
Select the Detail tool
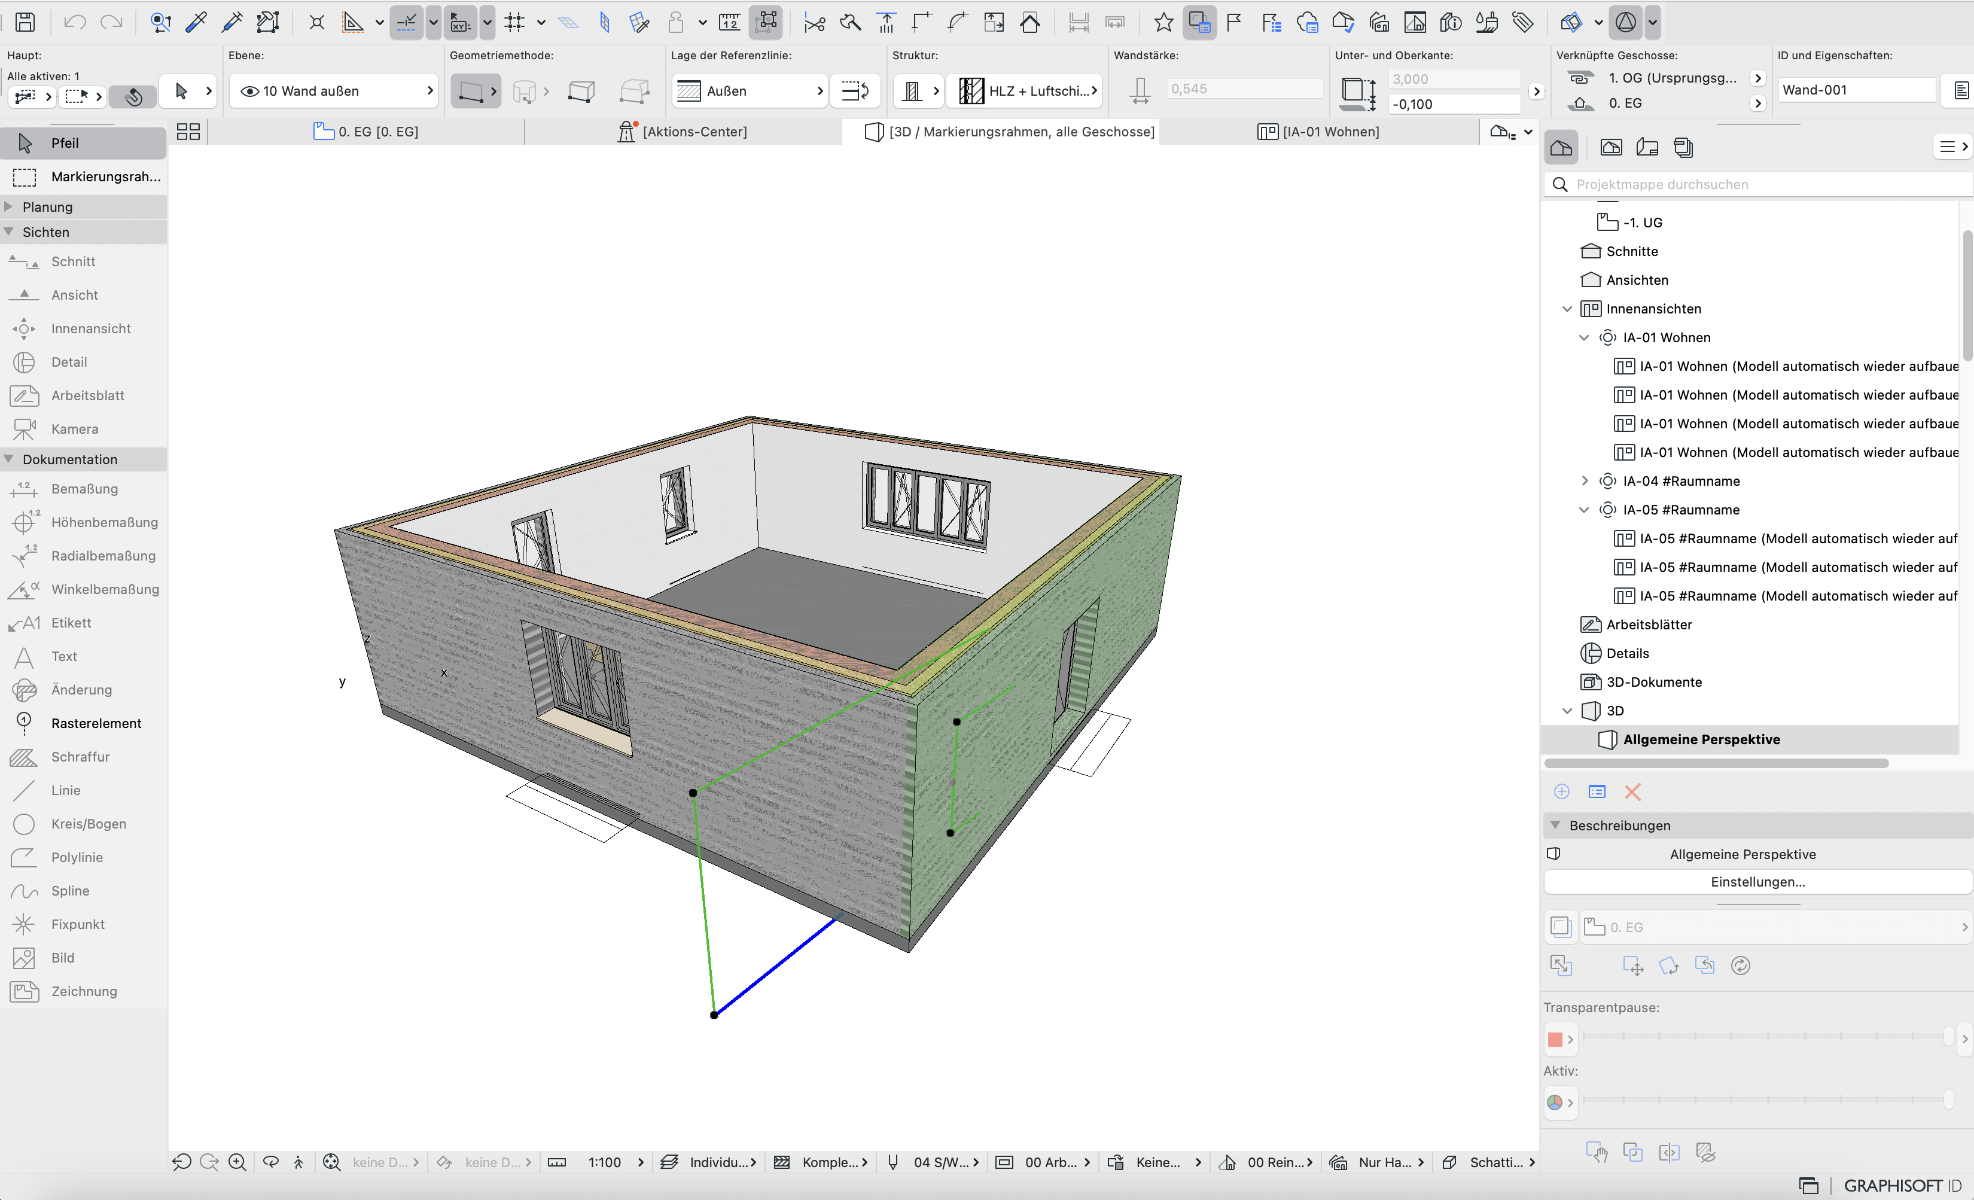tap(83, 362)
